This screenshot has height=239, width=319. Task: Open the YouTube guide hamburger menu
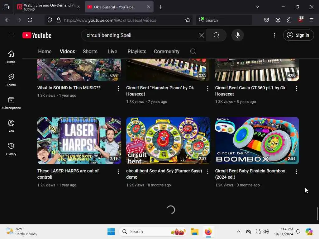(11, 35)
